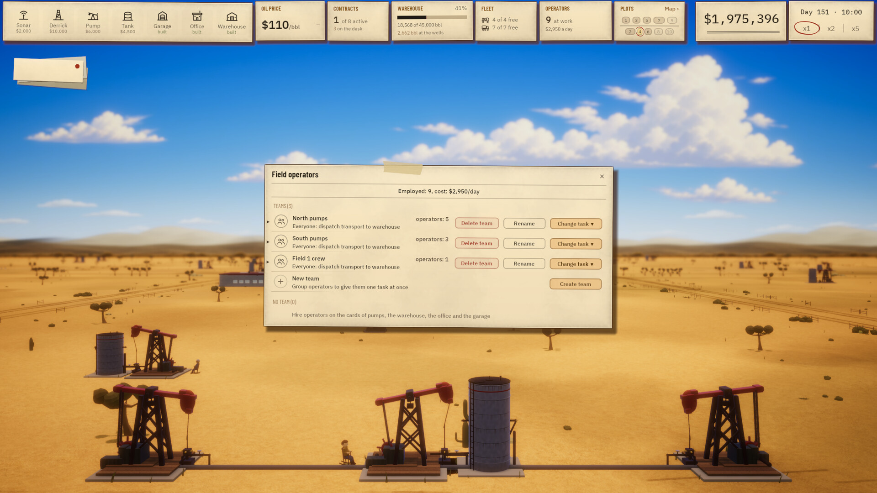The height and width of the screenshot is (493, 877).
Task: Switch to plot 1
Action: 626,21
